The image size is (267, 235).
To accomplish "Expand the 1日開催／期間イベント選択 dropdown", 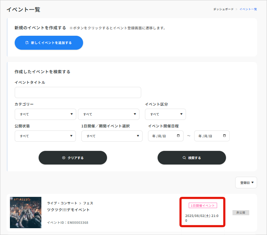I will (112, 136).
